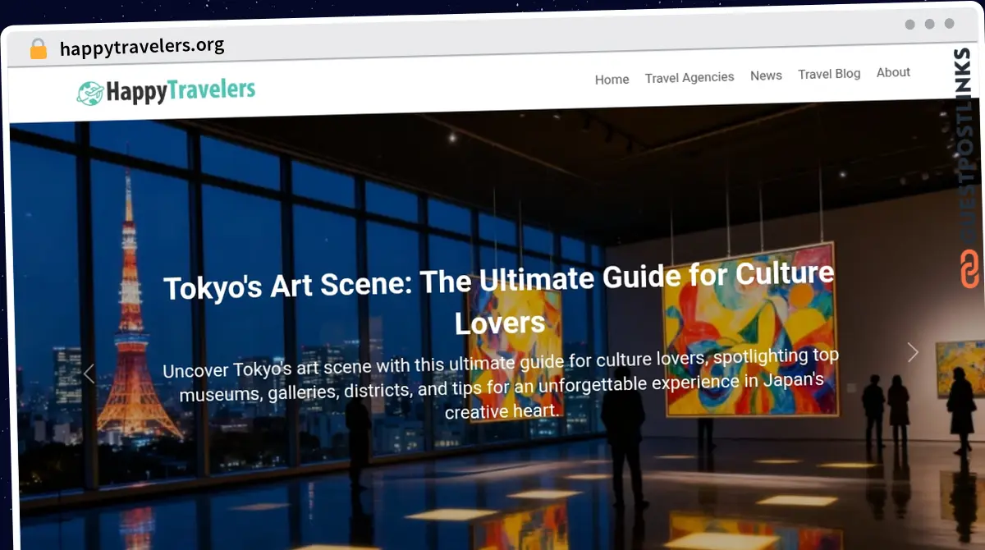This screenshot has width=985, height=550.
Task: Click the last gray window dot
Action: pyautogui.click(x=949, y=24)
